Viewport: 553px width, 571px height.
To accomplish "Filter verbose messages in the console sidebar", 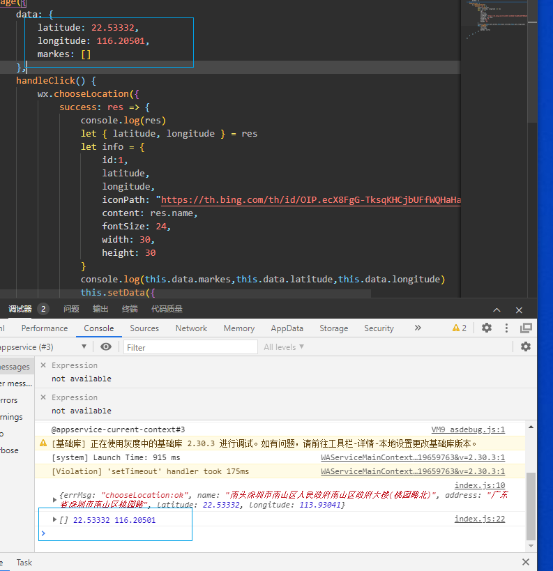I will tap(17, 450).
